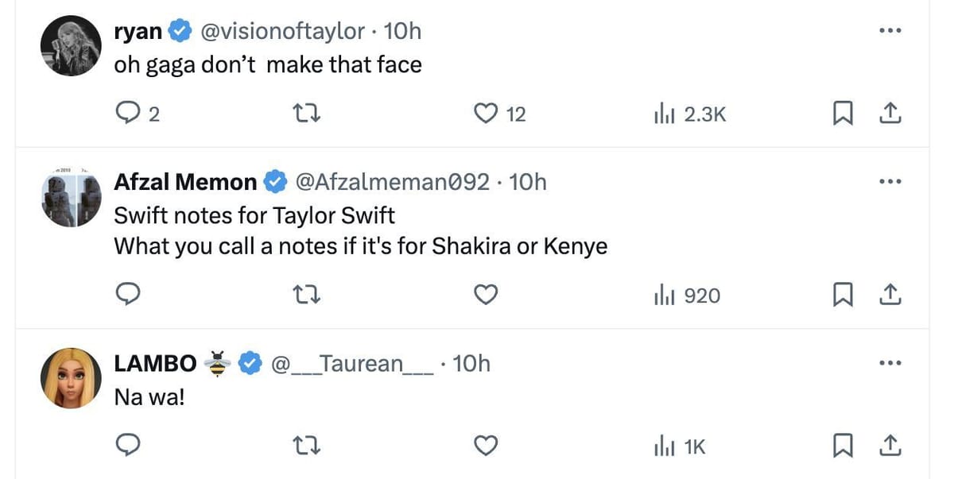This screenshot has width=954, height=479.
Task: Open more options on LAMBO's tweet
Action: coord(890,363)
